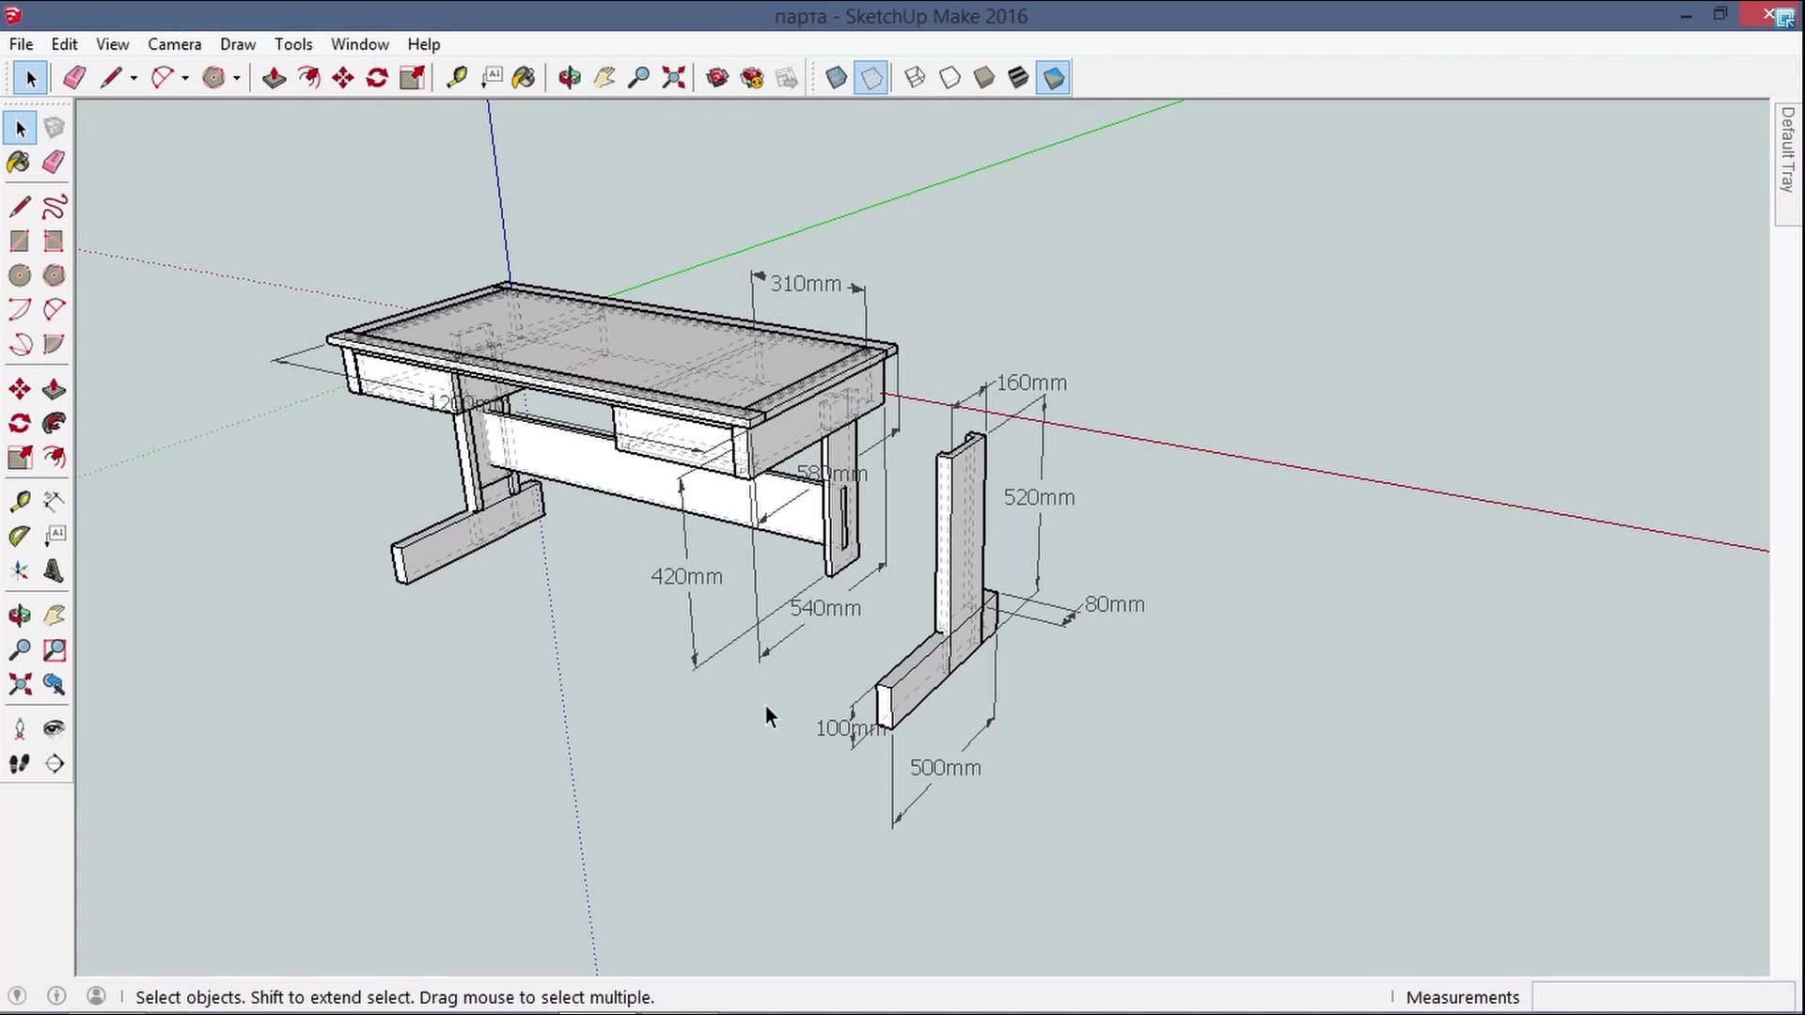The height and width of the screenshot is (1015, 1805).
Task: Expand the Shapes tool dropdown arrow
Action: click(x=237, y=79)
